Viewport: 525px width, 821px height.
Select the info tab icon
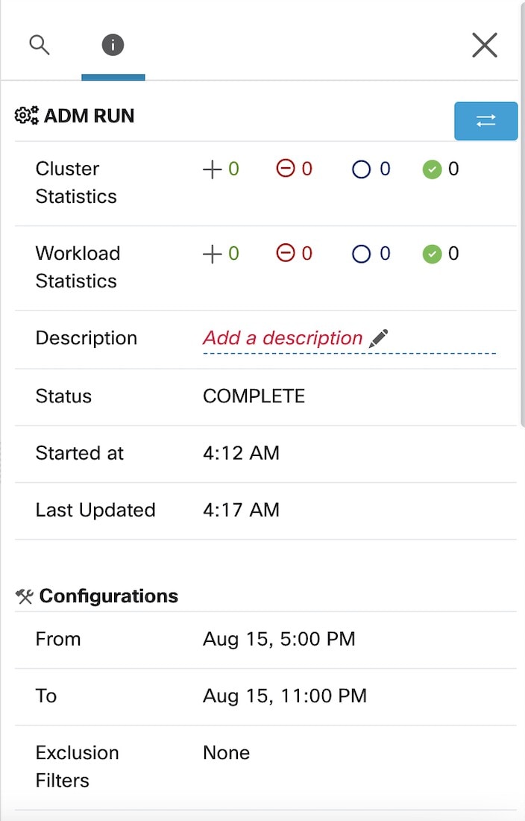pyautogui.click(x=113, y=45)
